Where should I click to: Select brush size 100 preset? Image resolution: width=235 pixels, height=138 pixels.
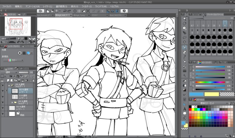click(230, 38)
